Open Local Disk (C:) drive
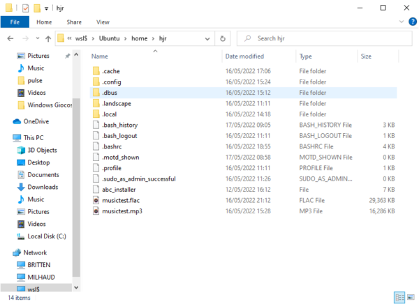Viewport: 419px width, 304px height. click(47, 236)
